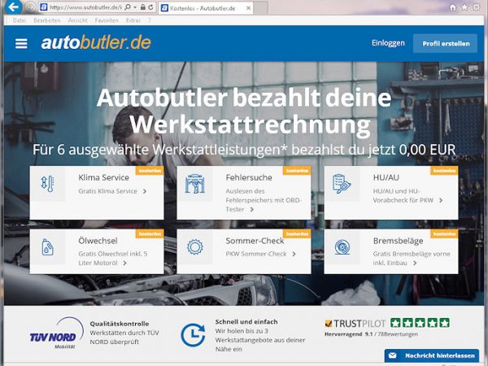This screenshot has height=366, width=488.
Task: Open the Bearbeiten menu
Action: (47, 20)
